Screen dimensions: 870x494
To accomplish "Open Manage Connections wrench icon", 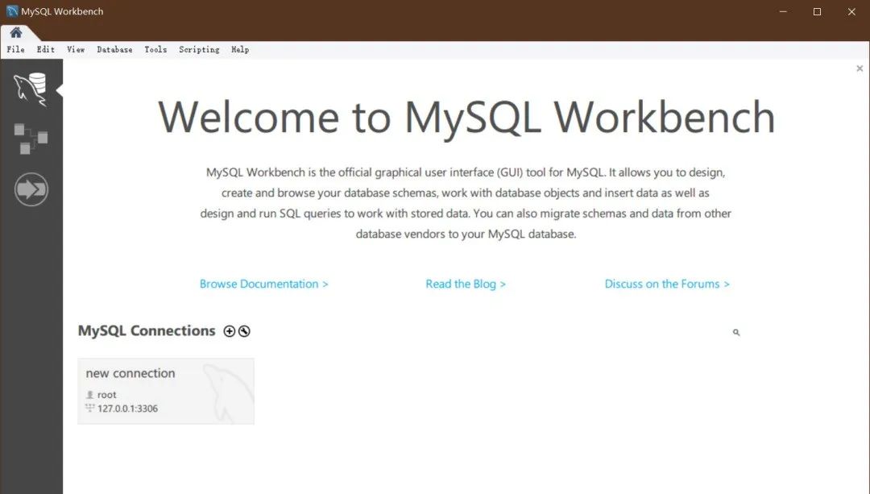I will [x=244, y=331].
